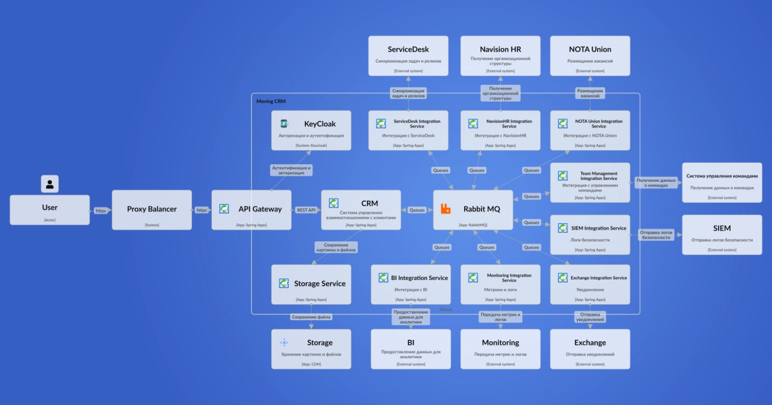The width and height of the screenshot is (772, 405).
Task: Click NavisionHR Integration Service Spring icon
Action: tap(473, 123)
